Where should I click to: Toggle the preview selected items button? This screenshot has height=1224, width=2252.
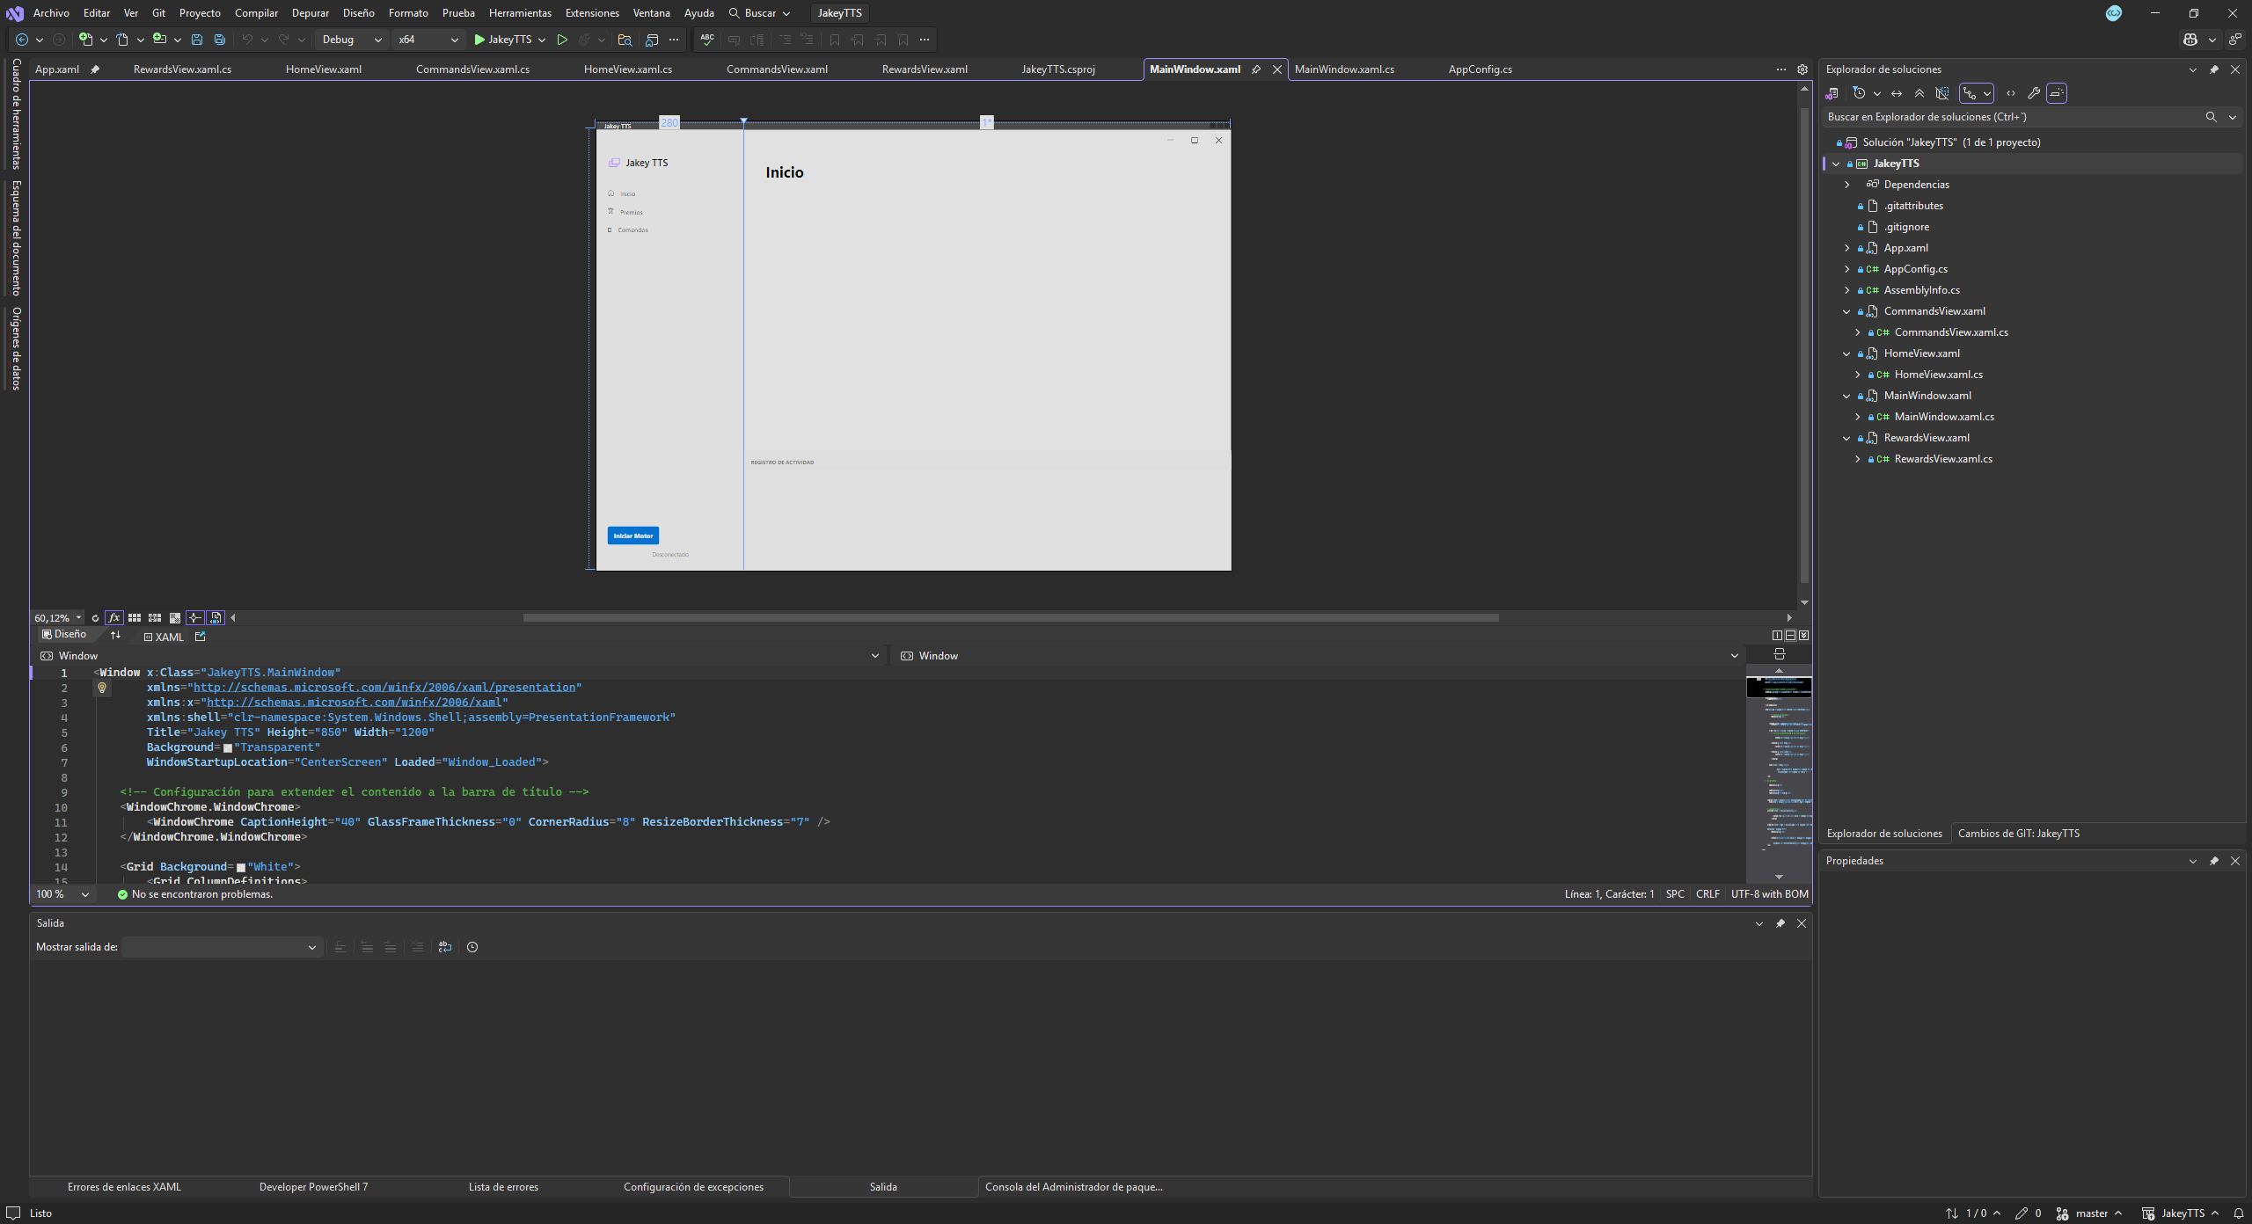click(x=2057, y=93)
